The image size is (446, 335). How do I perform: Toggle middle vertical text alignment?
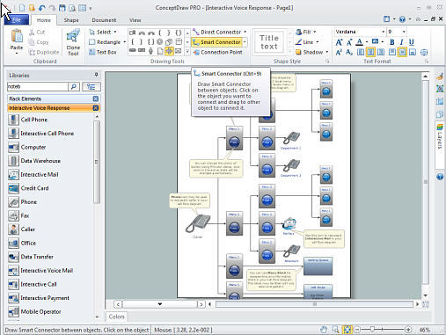(402, 53)
